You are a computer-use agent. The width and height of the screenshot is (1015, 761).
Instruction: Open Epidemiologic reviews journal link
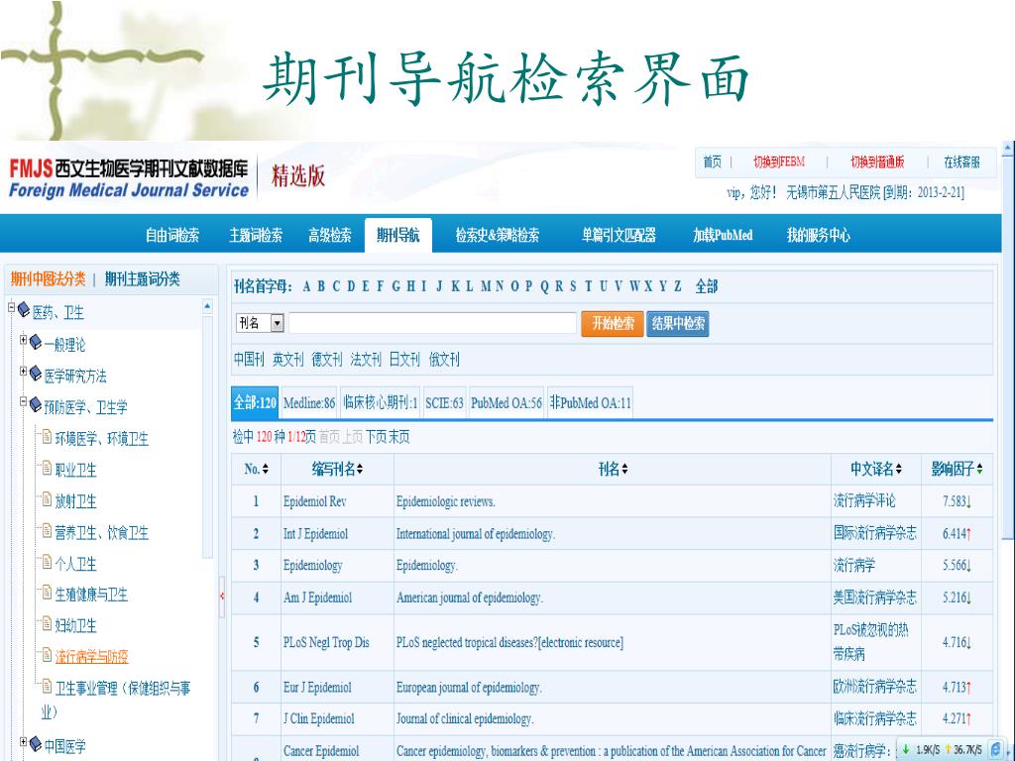coord(445,501)
